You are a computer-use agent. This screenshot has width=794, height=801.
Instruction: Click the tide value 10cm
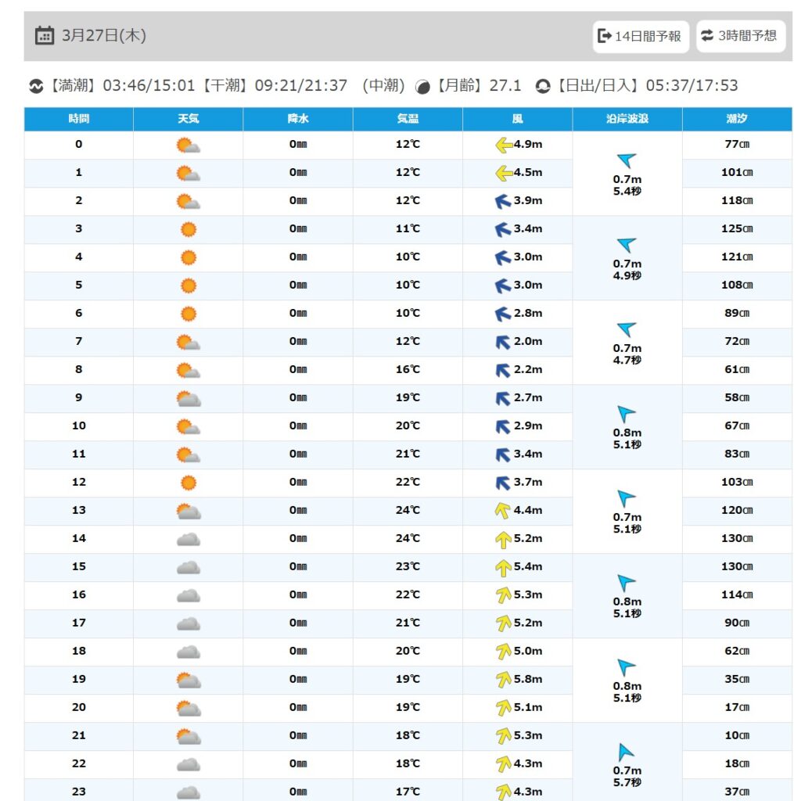point(737,735)
